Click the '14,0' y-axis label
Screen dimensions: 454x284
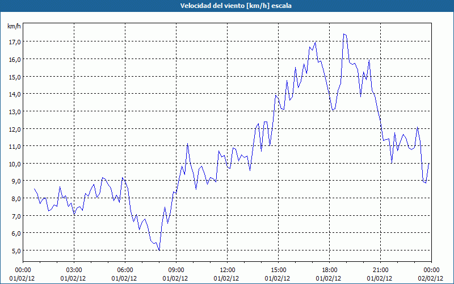15,94
